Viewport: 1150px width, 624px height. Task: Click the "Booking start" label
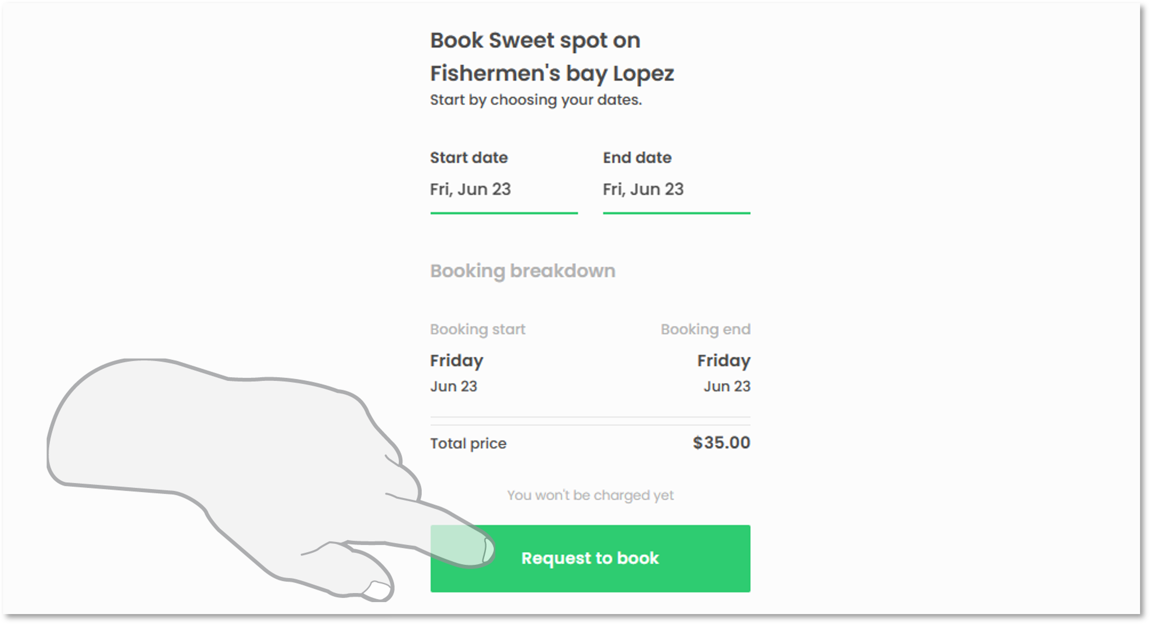tap(478, 329)
